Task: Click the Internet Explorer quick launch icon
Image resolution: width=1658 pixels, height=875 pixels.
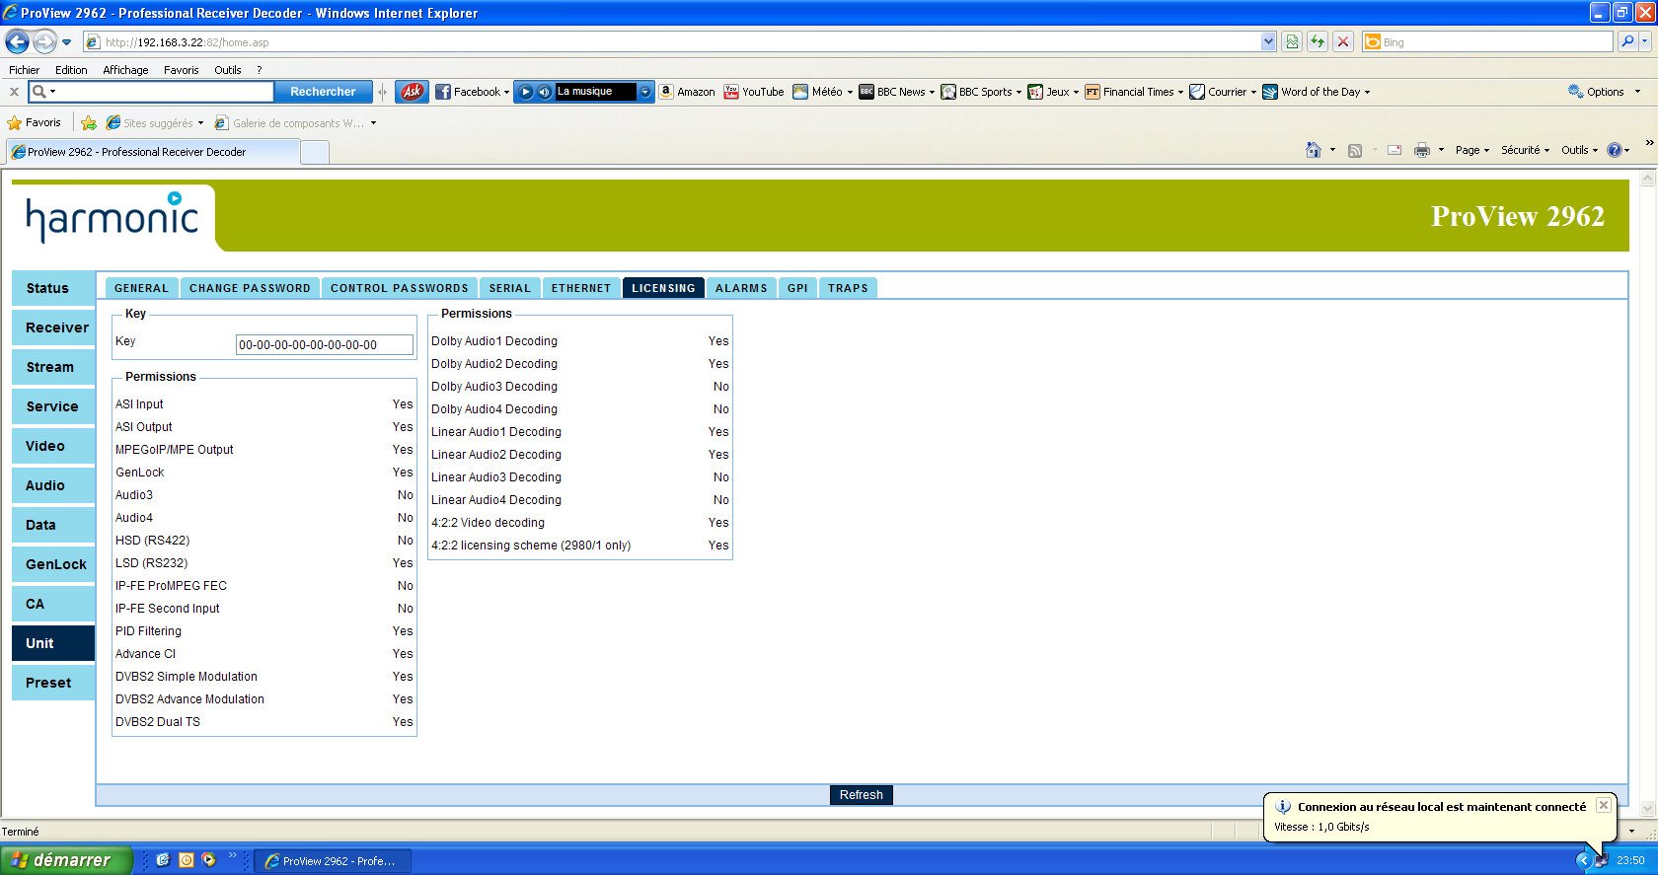Action: tap(163, 860)
